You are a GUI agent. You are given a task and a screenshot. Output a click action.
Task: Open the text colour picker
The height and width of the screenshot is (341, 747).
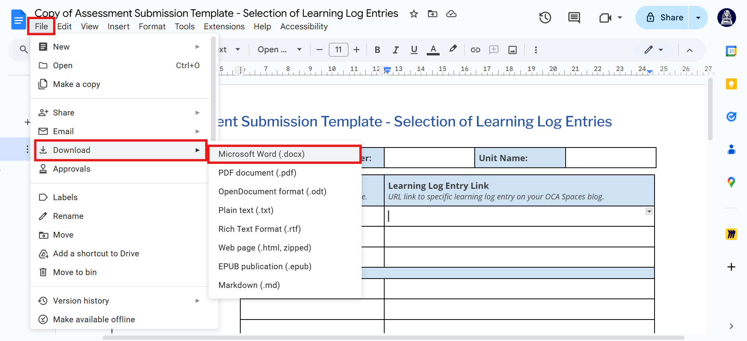pos(433,50)
